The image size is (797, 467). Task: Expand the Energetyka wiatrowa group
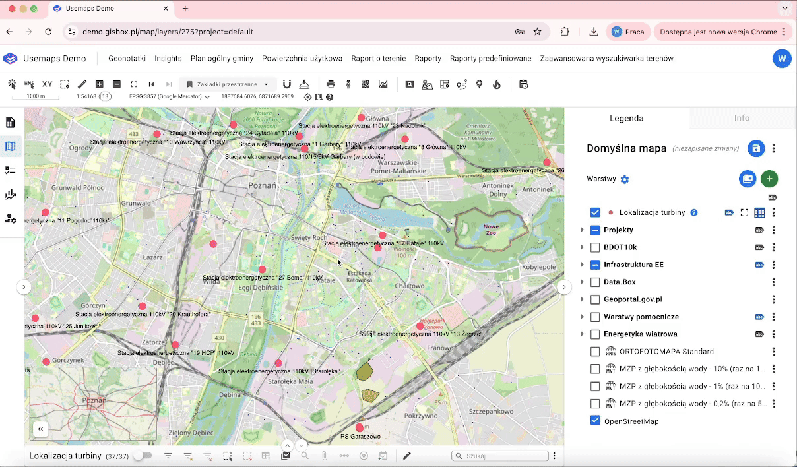[x=582, y=334]
